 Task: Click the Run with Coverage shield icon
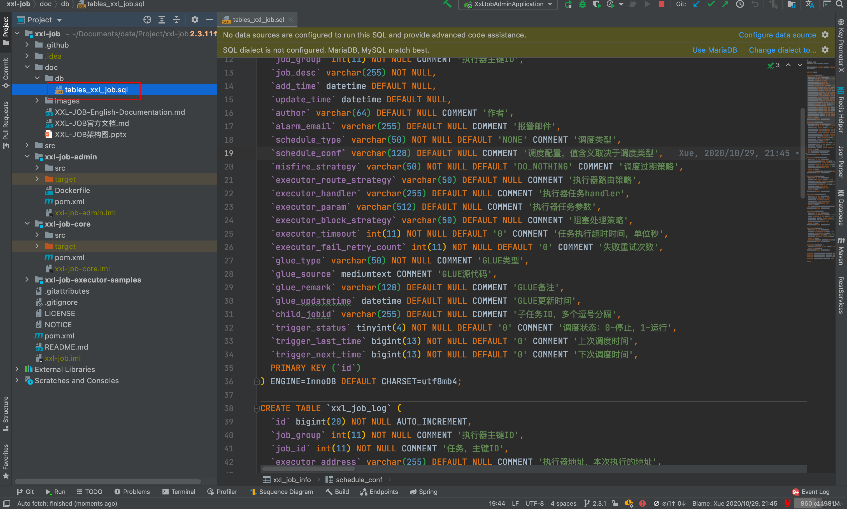click(x=597, y=4)
